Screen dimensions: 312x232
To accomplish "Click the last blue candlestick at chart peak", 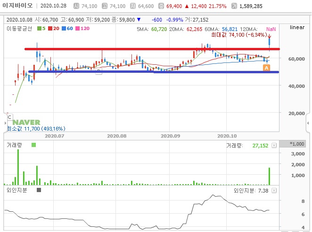I will pyautogui.click(x=270, y=42).
